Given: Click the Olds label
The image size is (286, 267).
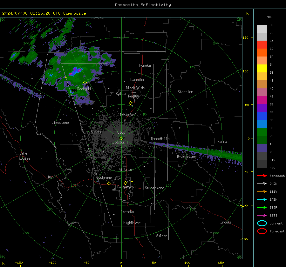Looking at the screenshot, I should (x=121, y=132).
